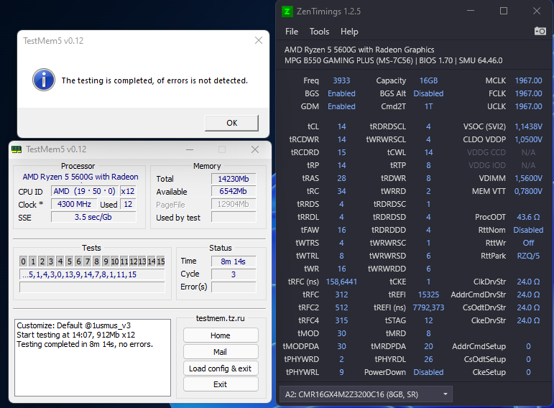554x408 pixels.
Task: Click the VDIMM value 1,5600V
Action: 528,178
